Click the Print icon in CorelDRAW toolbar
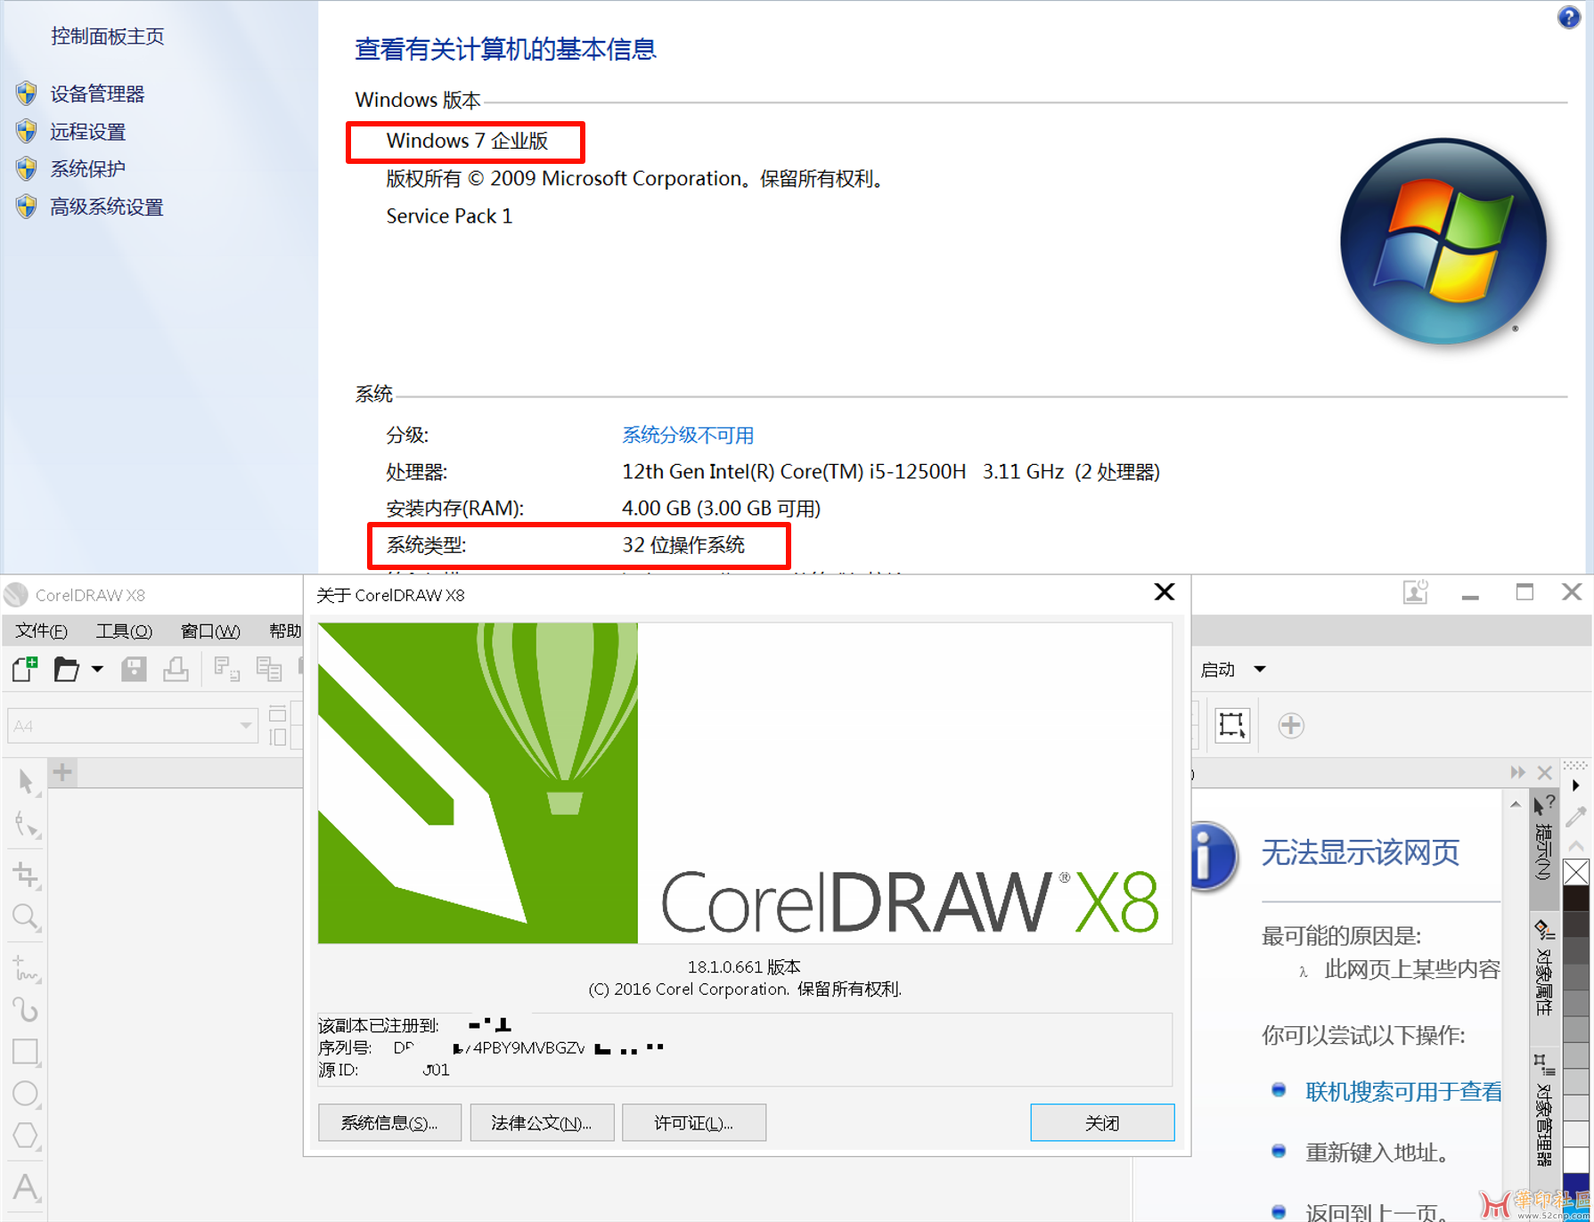This screenshot has width=1594, height=1222. click(x=176, y=668)
